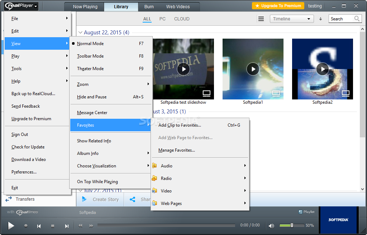Choose Manage Favorites menu item
This screenshot has height=235, width=367.
(x=200, y=150)
